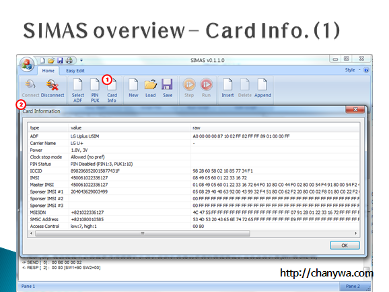Click the raw column header
The height and width of the screenshot is (292, 389).
(x=275, y=127)
